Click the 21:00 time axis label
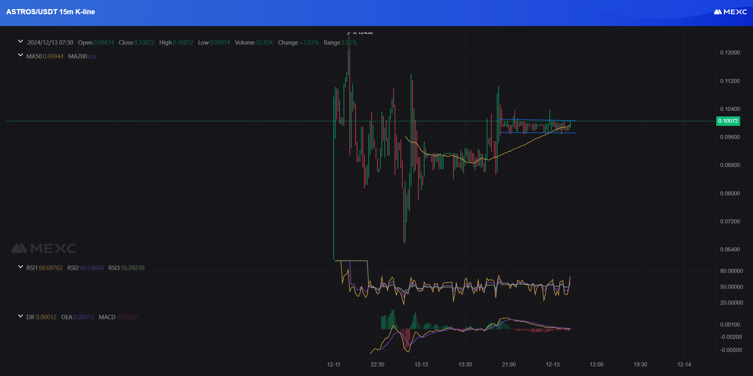Image resolution: width=753 pixels, height=376 pixels. point(509,365)
